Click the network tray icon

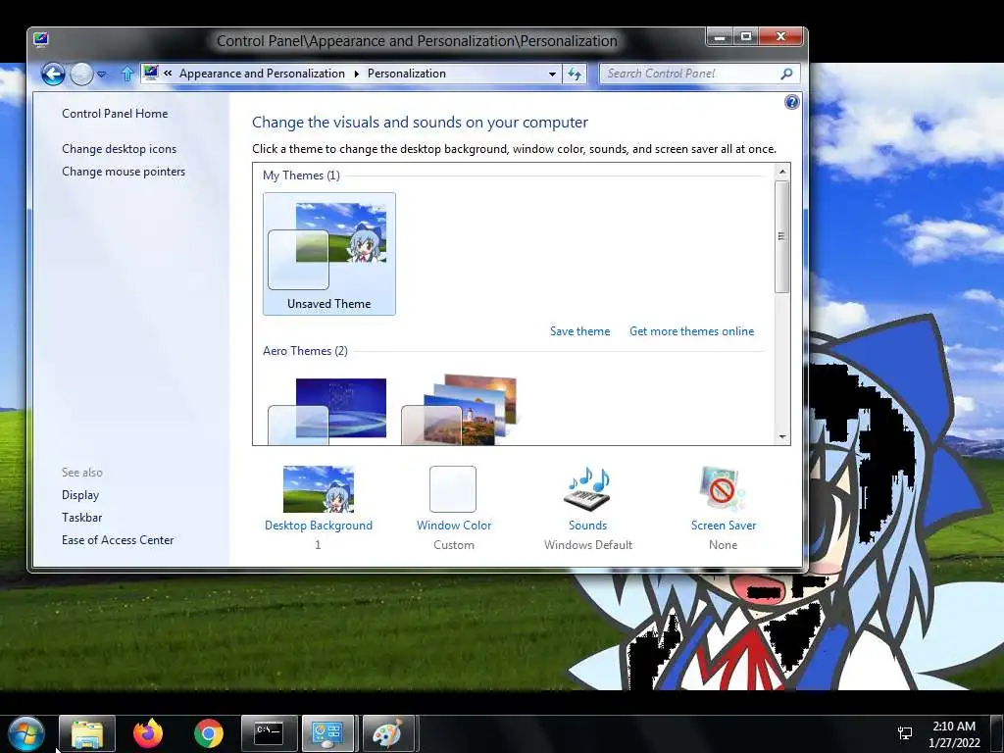[x=905, y=733]
